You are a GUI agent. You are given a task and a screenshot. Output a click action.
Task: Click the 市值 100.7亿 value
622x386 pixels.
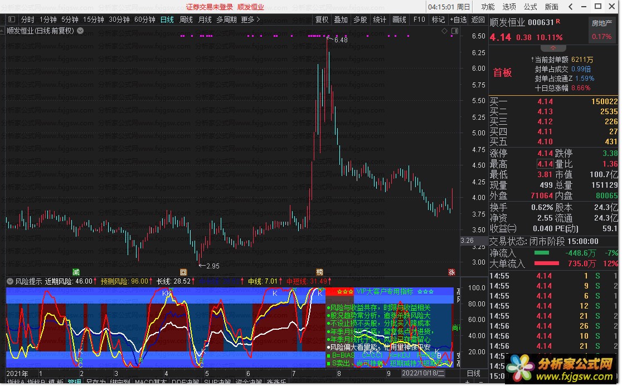(604, 174)
